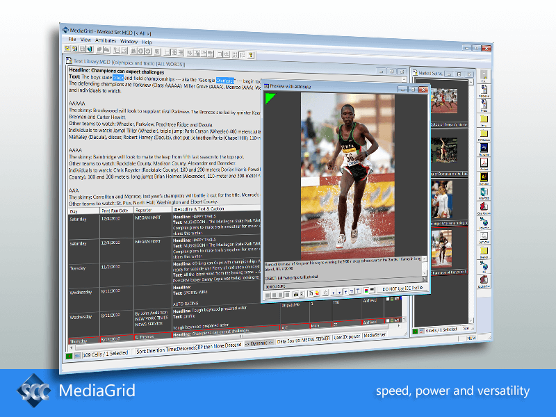Select the sprinters race thumbnail
This screenshot has width=556, height=417.
[x=443, y=101]
